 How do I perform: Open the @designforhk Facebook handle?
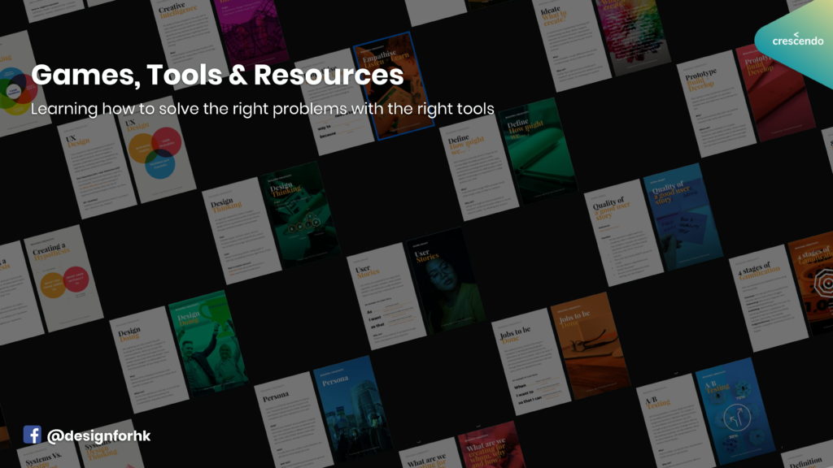(x=98, y=435)
